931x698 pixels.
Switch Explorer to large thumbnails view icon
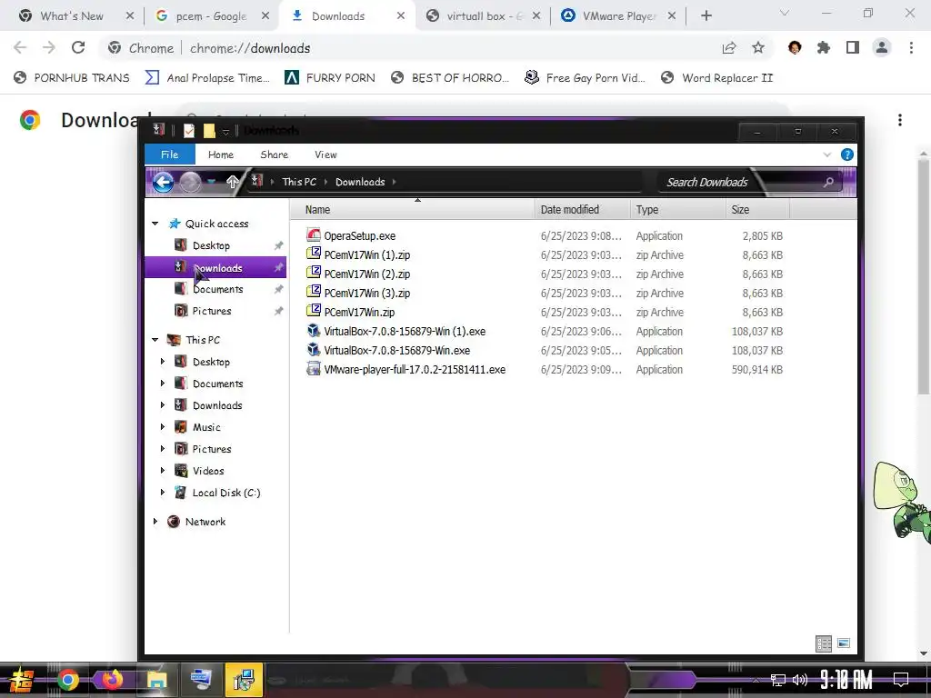click(843, 643)
